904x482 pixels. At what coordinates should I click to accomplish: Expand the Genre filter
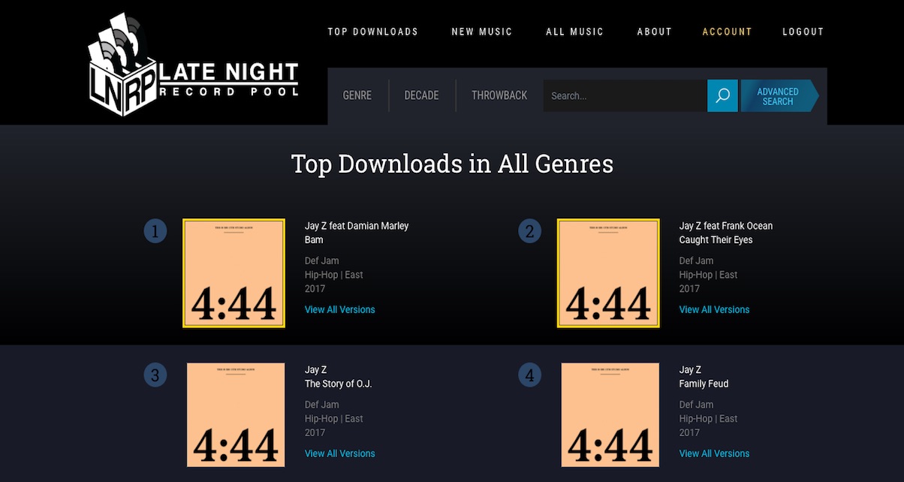pyautogui.click(x=357, y=95)
